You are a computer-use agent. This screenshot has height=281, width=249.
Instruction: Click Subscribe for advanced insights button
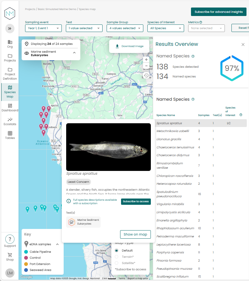click(x=219, y=12)
